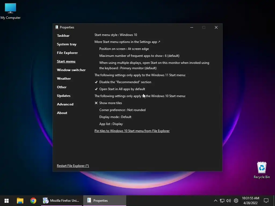Click Pin tiles to Windows 10 Start menu link
This screenshot has width=275, height=206.
pos(132,131)
